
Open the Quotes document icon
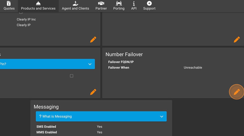click(x=9, y=3)
